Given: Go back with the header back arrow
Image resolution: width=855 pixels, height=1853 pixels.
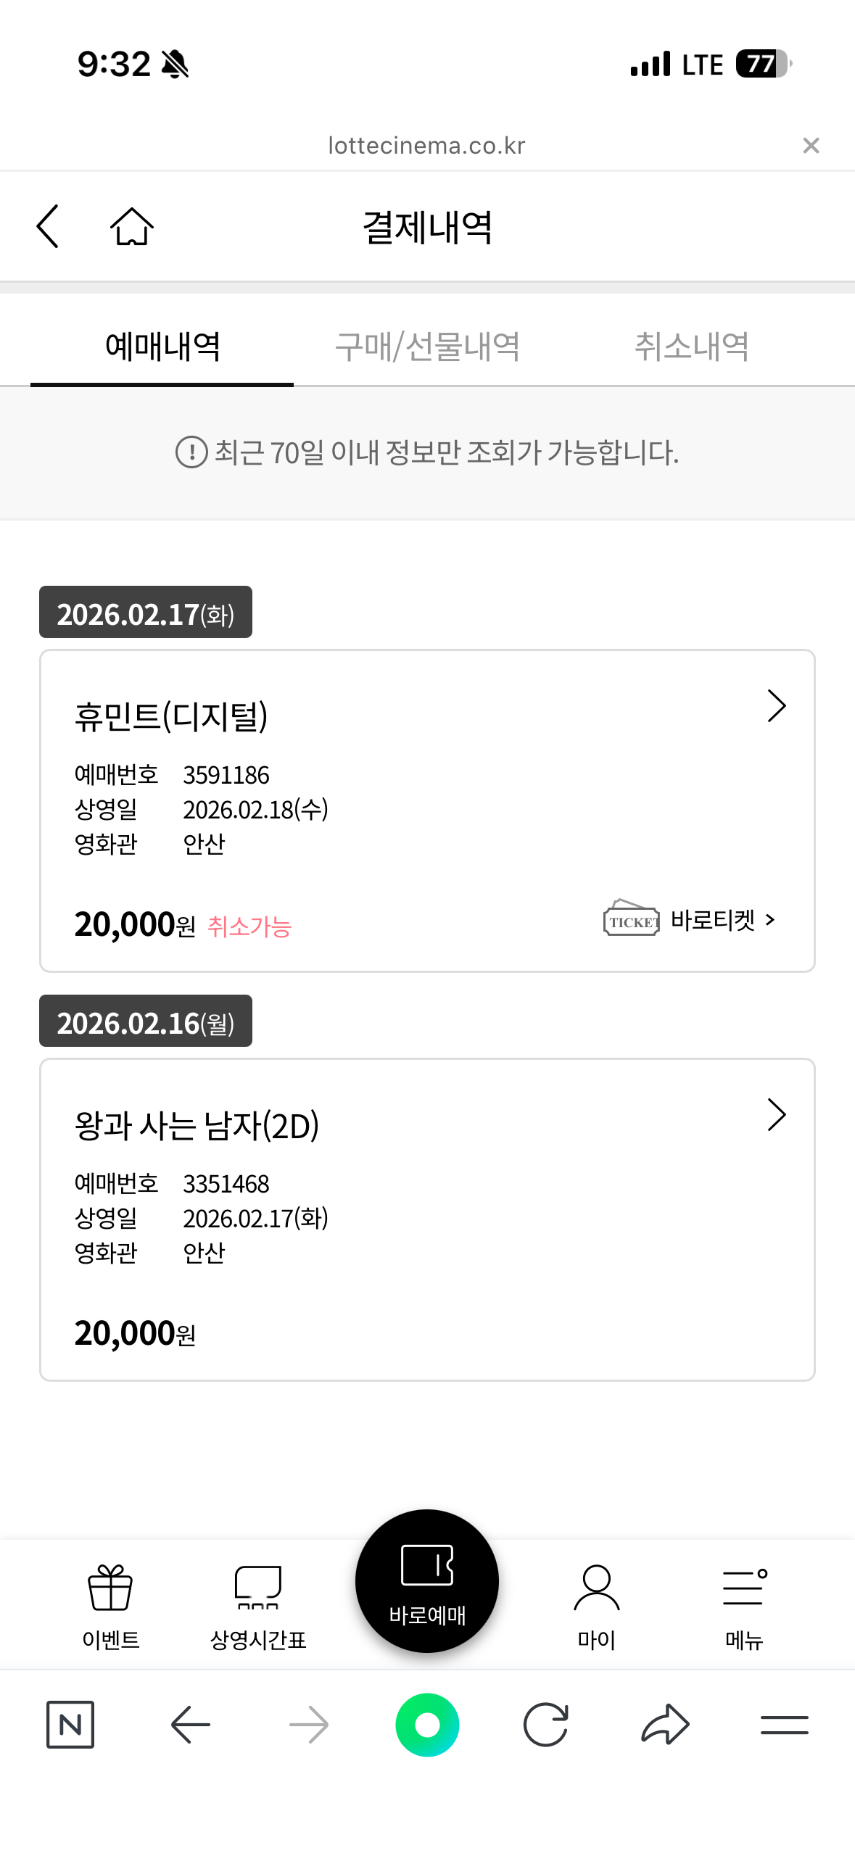Looking at the screenshot, I should pos(48,226).
